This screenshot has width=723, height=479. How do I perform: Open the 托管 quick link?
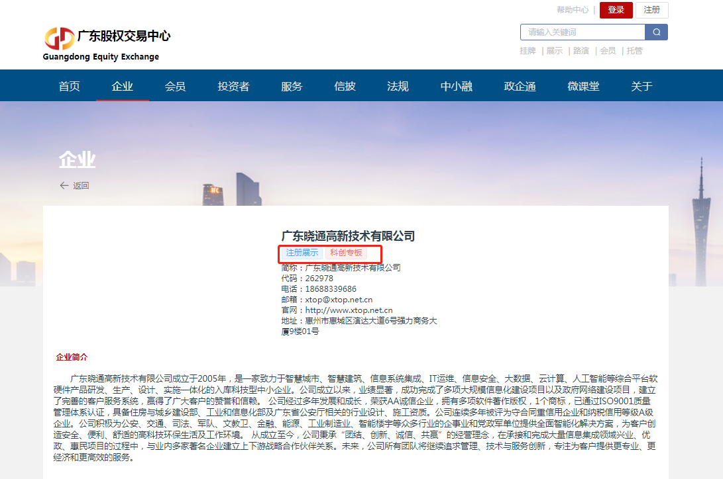point(633,50)
